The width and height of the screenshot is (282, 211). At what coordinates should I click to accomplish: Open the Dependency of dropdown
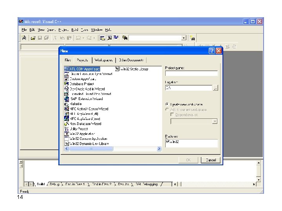click(215, 122)
